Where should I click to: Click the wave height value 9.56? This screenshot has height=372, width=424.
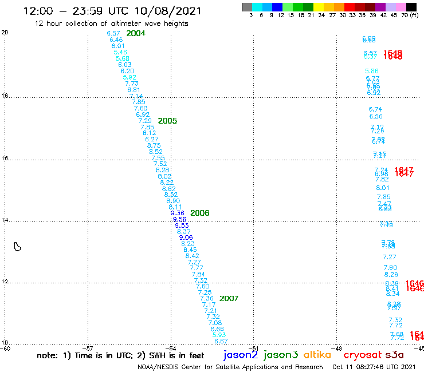(x=179, y=219)
